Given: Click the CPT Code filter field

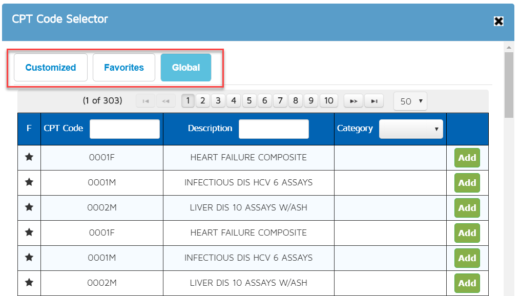Looking at the screenshot, I should pos(124,129).
